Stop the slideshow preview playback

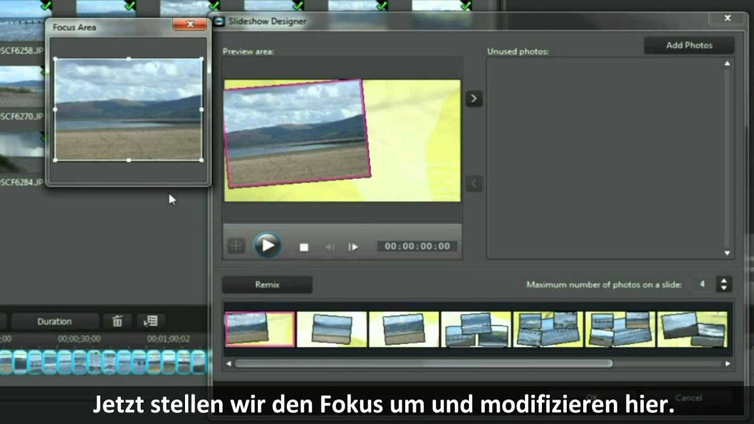pos(304,247)
